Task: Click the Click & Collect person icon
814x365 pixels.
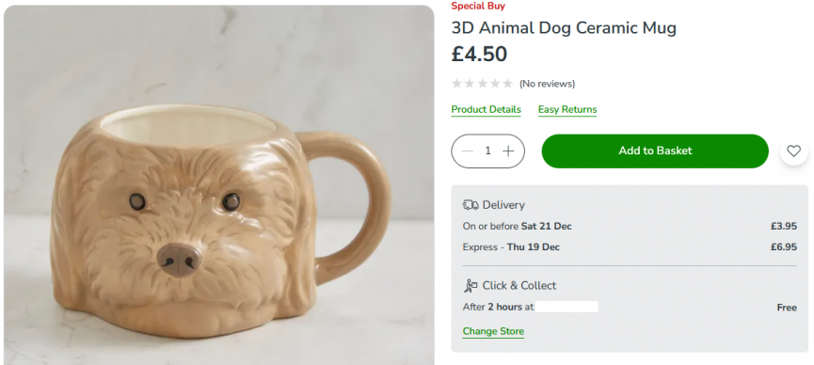Action: point(471,286)
